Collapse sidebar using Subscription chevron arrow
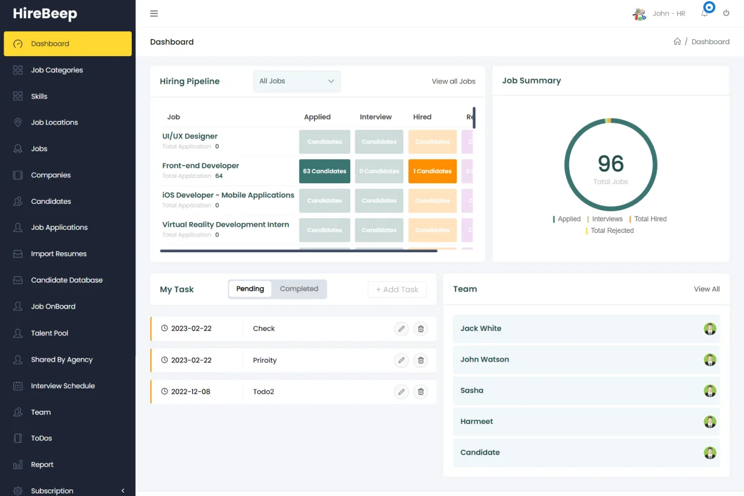744x496 pixels. (123, 491)
